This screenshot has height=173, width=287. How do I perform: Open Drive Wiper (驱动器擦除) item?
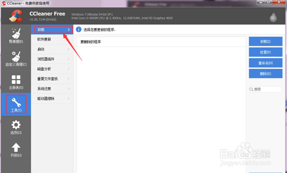tap(52, 99)
